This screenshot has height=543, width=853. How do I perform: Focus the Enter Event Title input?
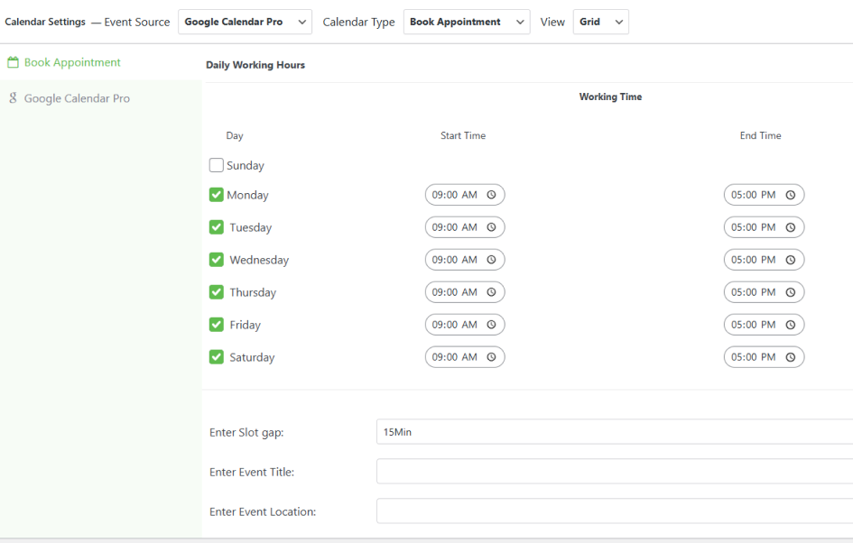pyautogui.click(x=614, y=472)
